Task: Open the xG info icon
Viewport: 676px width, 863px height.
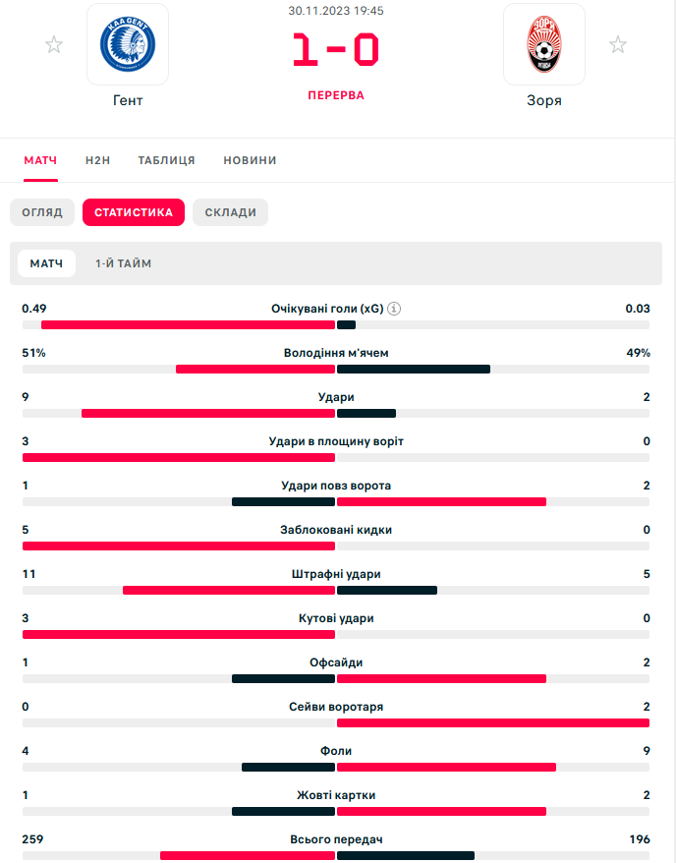Action: 394,309
